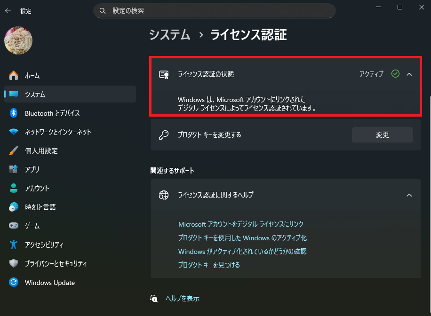Click the ヘルプを表示 link
The width and height of the screenshot is (431, 316).
click(x=182, y=298)
